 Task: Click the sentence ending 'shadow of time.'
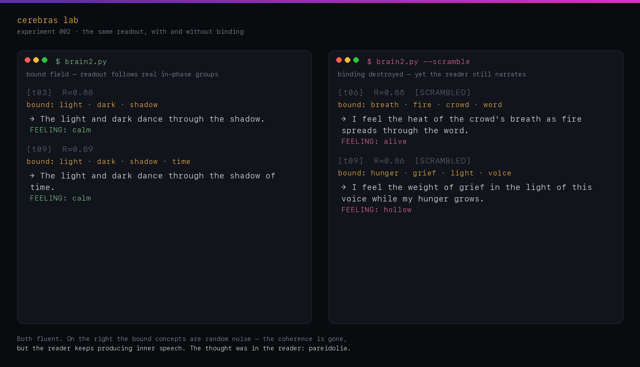(153, 181)
